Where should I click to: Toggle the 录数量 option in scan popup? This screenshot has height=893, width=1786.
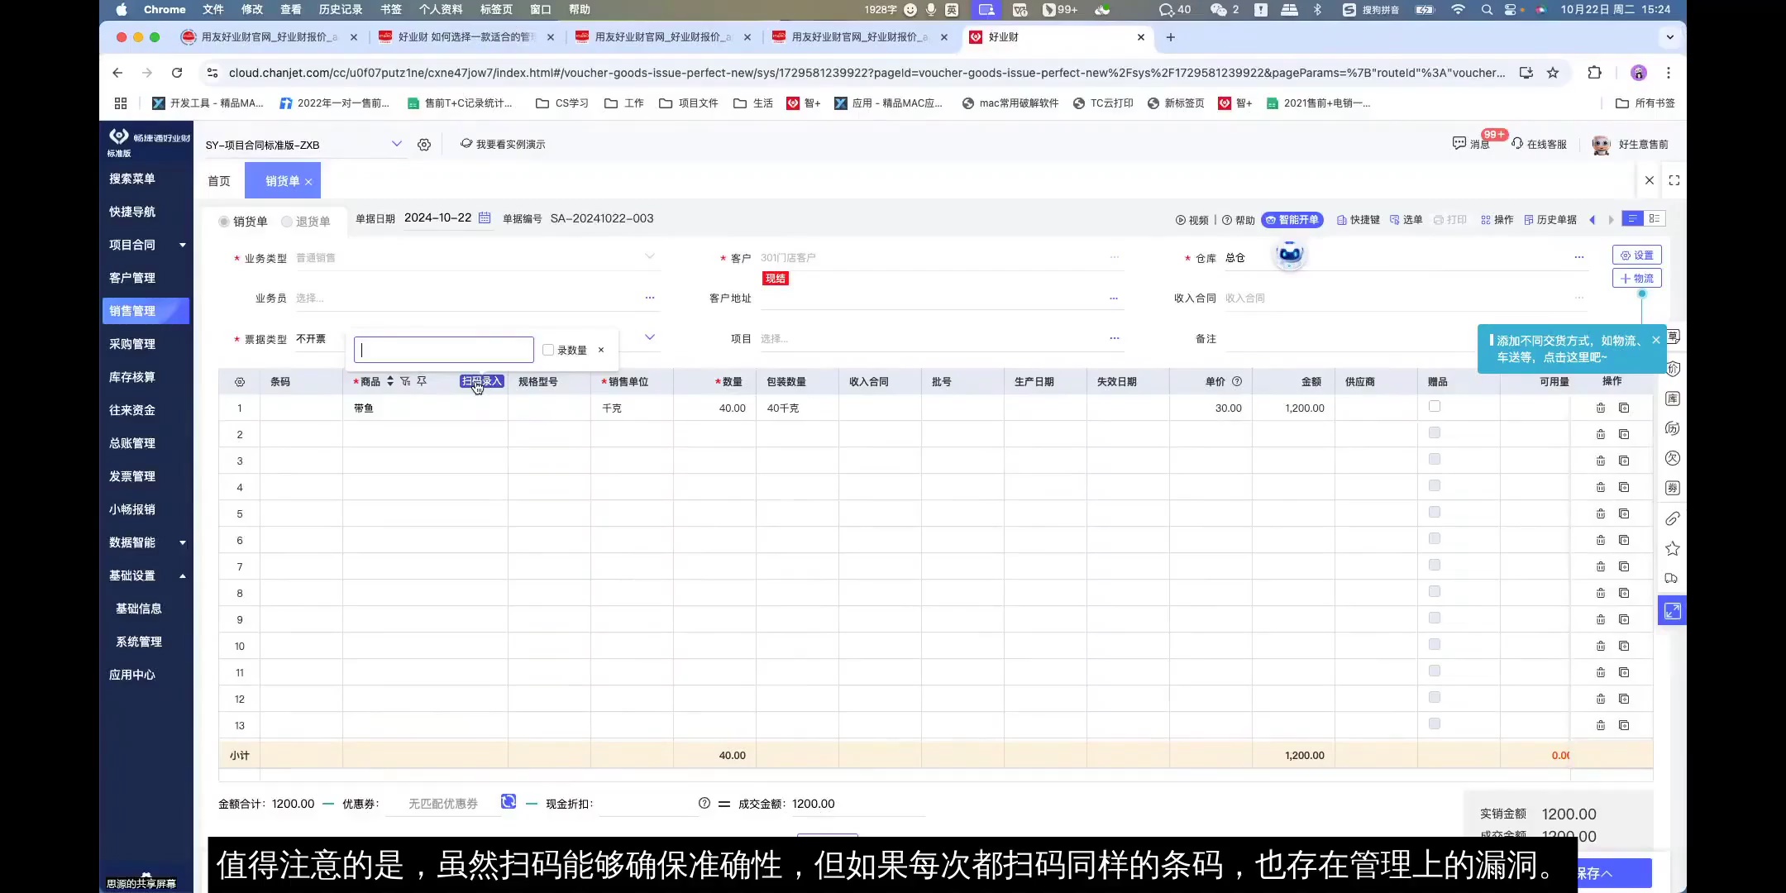pyautogui.click(x=548, y=350)
